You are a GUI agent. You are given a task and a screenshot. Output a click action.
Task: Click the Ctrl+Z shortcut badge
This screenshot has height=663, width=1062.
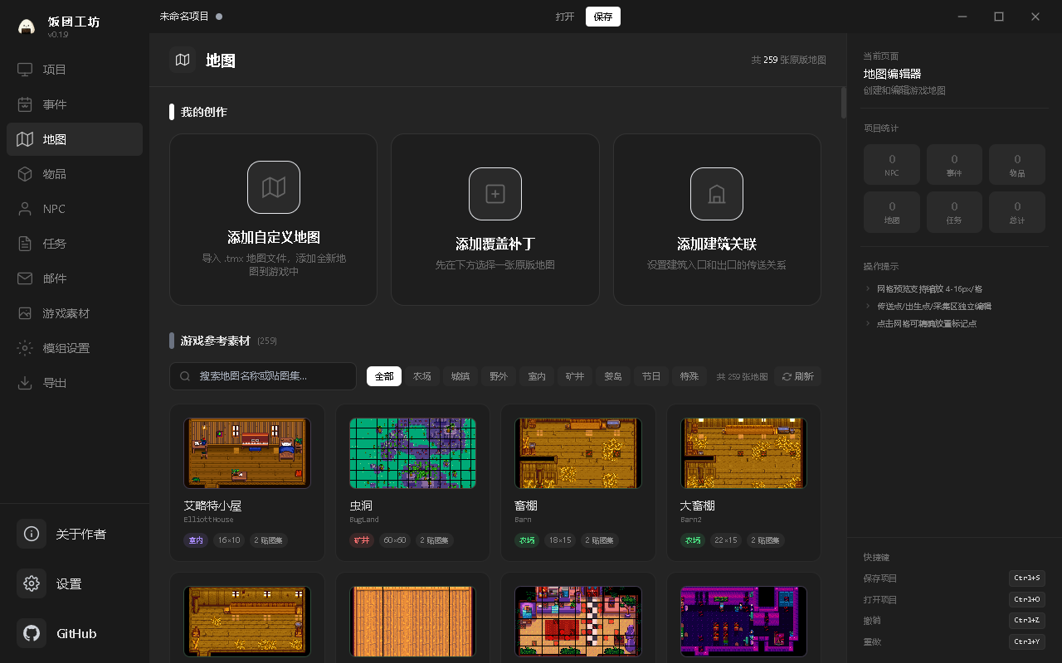1027,620
